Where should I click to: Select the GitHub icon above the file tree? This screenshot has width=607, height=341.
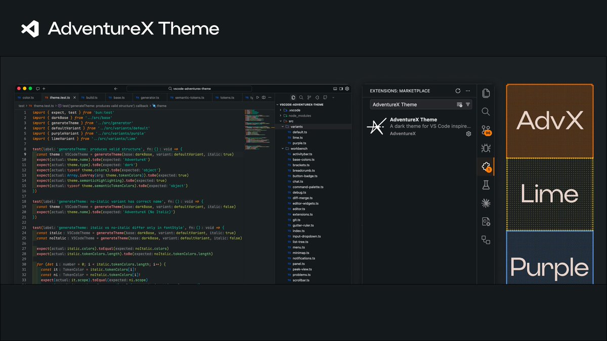pos(325,98)
